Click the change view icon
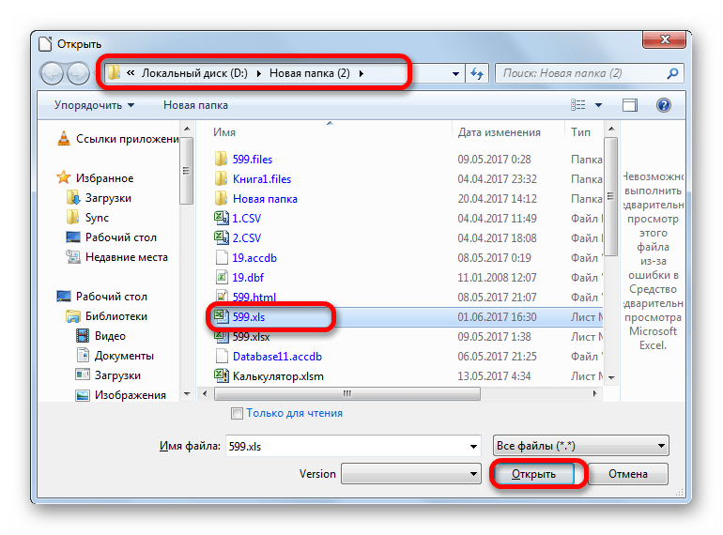 click(578, 105)
